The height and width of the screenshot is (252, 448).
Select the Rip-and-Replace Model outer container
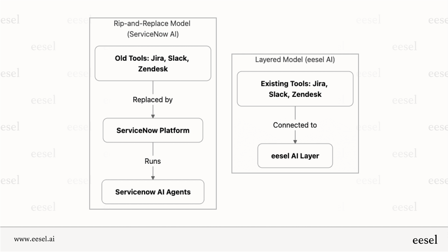tap(153, 113)
